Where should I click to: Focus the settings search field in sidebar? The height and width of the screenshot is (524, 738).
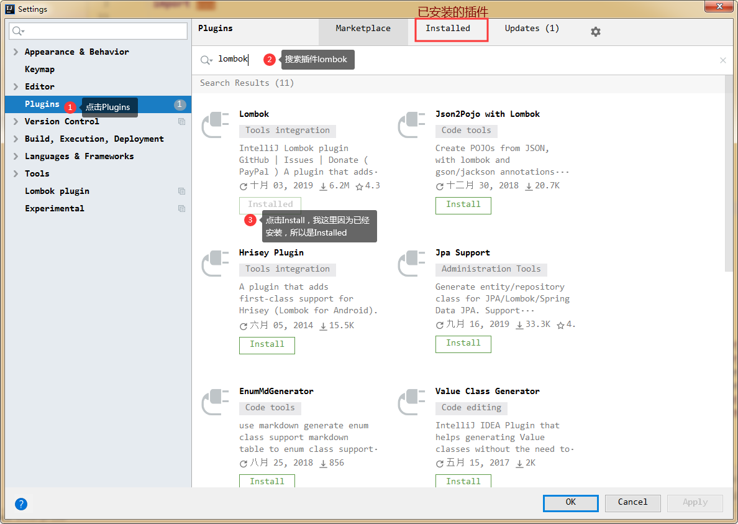point(98,31)
